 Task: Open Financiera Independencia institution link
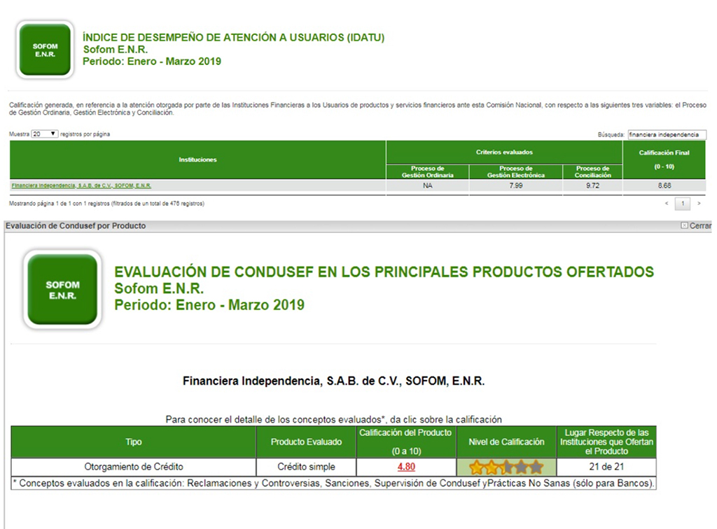[x=81, y=185]
